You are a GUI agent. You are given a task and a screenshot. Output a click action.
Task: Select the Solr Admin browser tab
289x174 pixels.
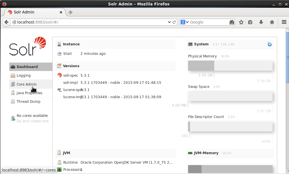point(35,12)
